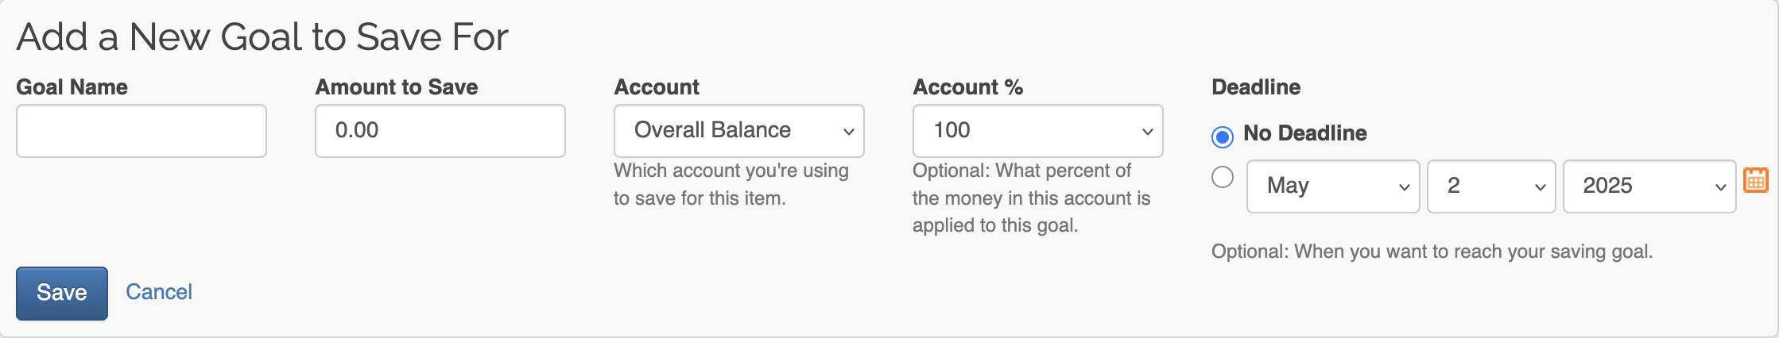Click the Add a New Goal heading
This screenshot has height=338, width=1779.
pyautogui.click(x=262, y=37)
